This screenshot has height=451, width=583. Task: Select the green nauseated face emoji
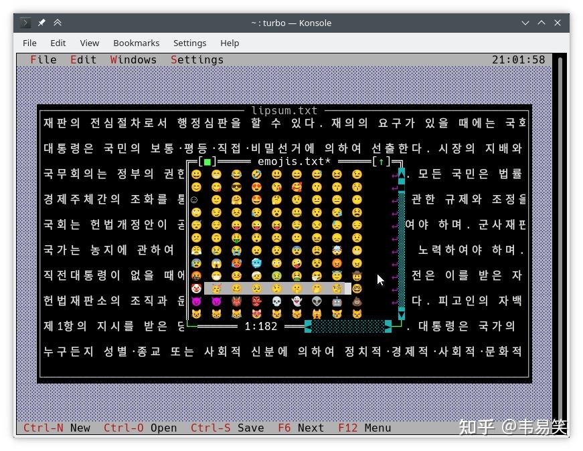pos(276,276)
